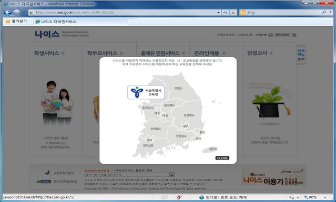This screenshot has width=336, height=202.
Task: Click the students holding globe image
Action: pyautogui.click(x=57, y=103)
